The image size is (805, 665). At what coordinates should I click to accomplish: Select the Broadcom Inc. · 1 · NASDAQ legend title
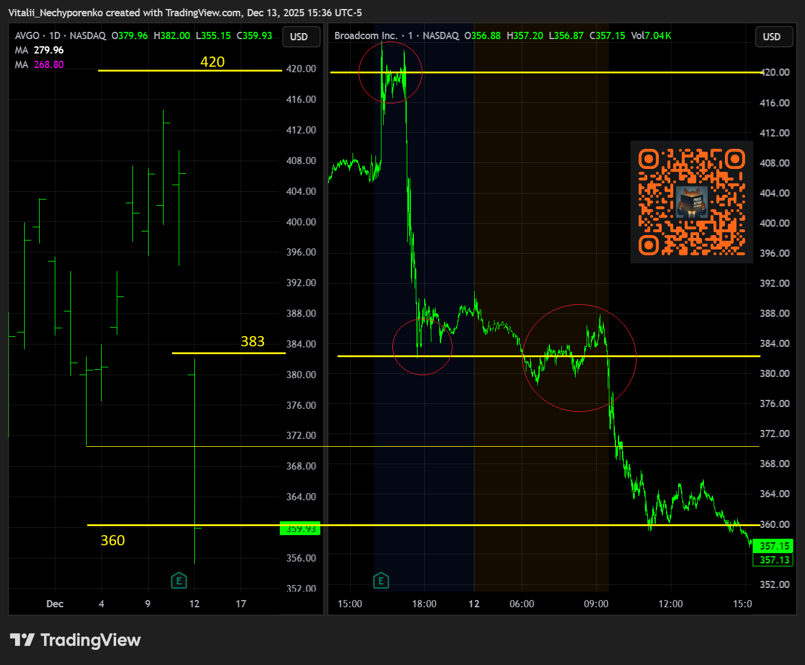point(396,35)
